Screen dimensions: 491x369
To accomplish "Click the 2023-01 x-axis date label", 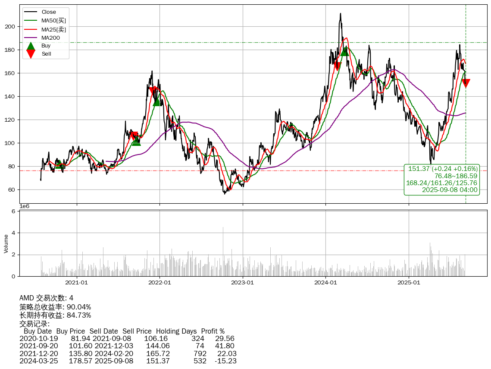I will click(243, 283).
